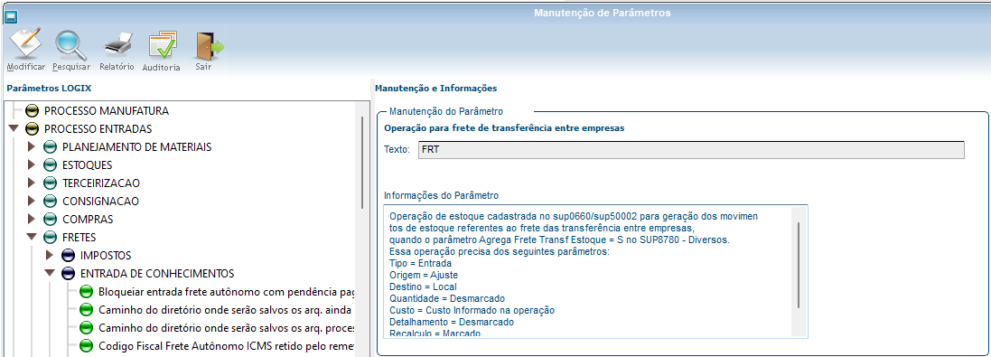Select the PROCESSO MANUFATURA tree label
The height and width of the screenshot is (357, 991).
pyautogui.click(x=107, y=111)
